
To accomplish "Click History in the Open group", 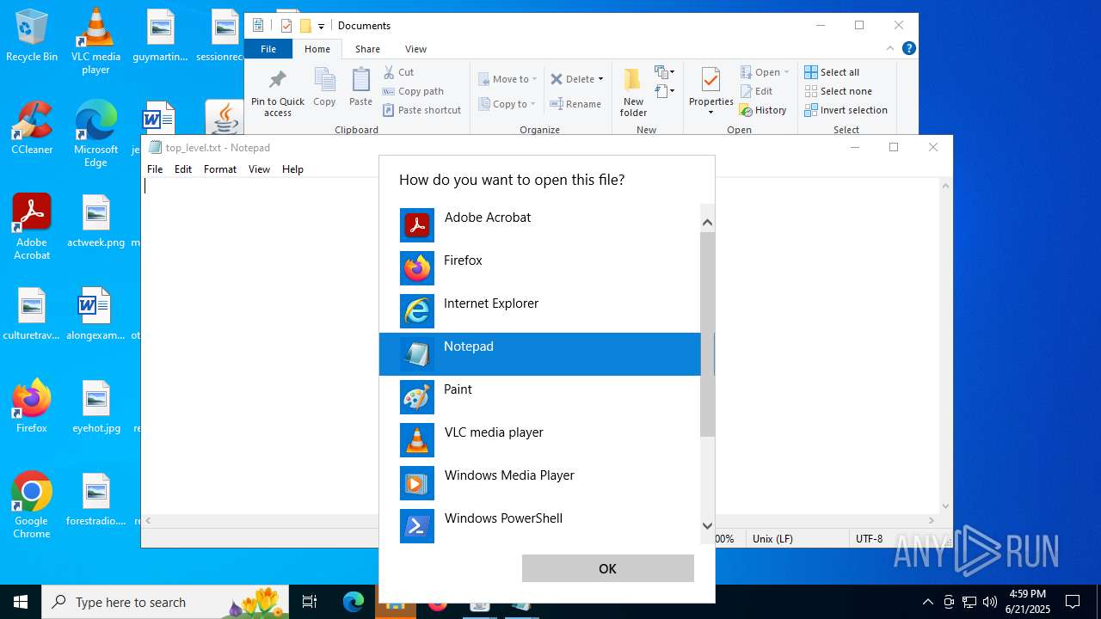I will tap(763, 110).
